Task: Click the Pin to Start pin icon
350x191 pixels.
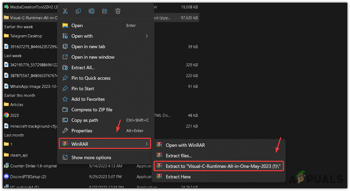Action: [65, 89]
